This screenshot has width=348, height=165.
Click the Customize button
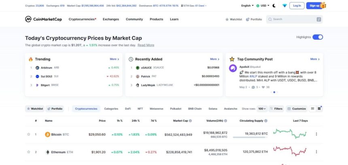[297, 109]
